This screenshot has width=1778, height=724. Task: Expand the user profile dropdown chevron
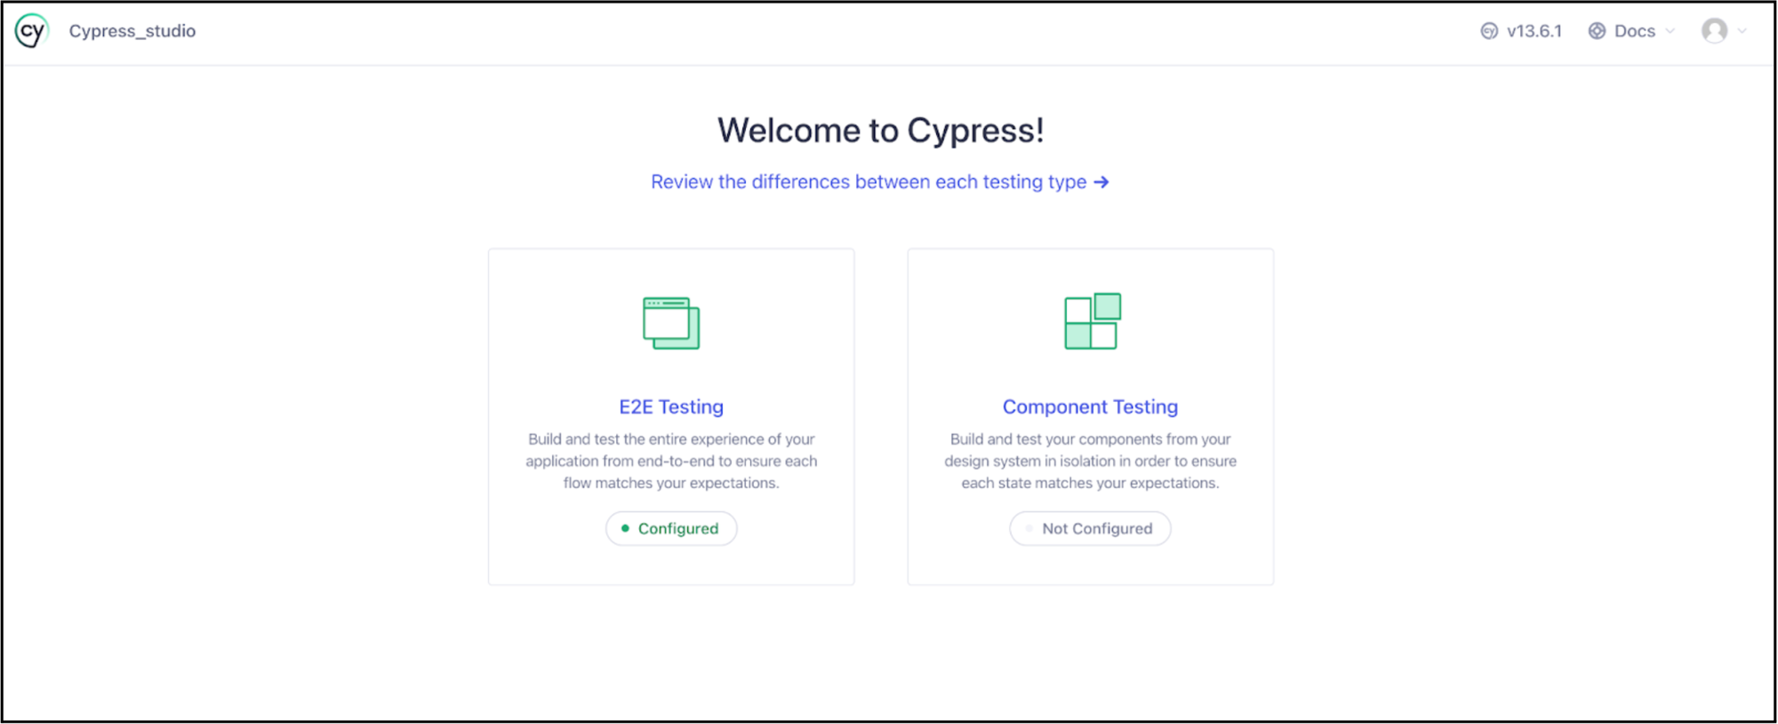[x=1742, y=31]
